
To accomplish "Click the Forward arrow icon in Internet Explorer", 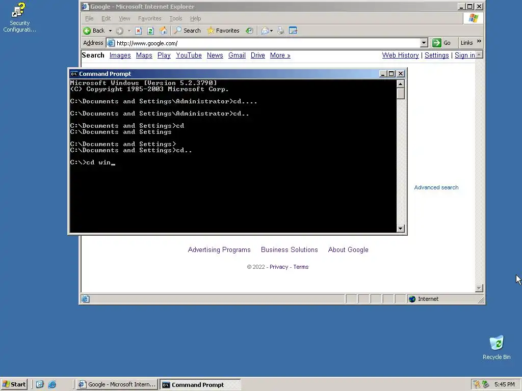I will click(x=119, y=31).
